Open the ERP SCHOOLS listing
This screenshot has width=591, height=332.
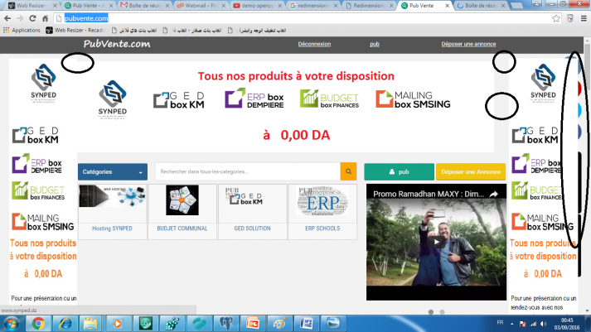click(x=322, y=229)
